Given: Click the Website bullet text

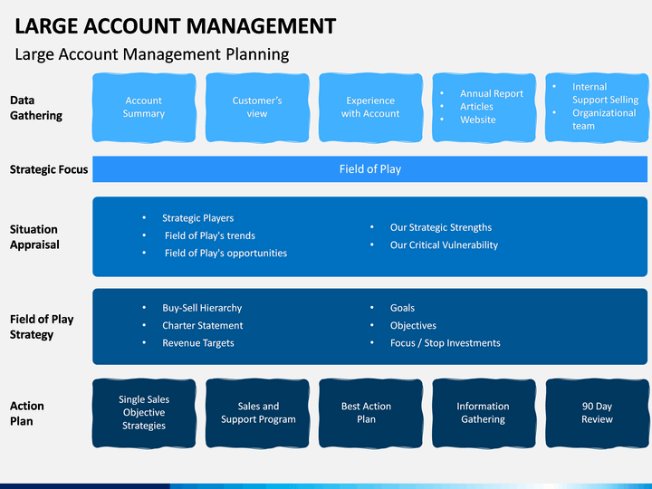Looking at the screenshot, I should [x=478, y=120].
